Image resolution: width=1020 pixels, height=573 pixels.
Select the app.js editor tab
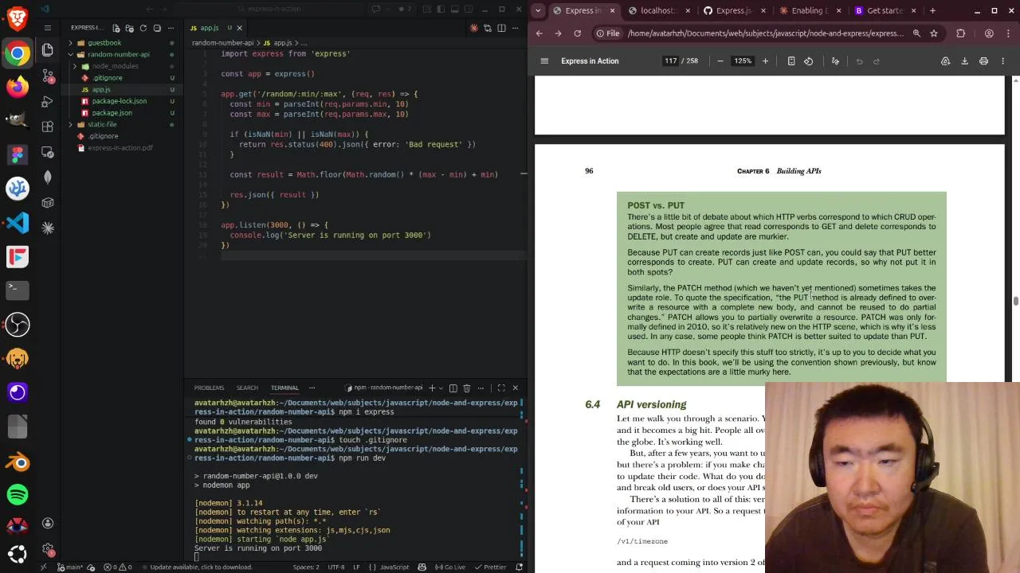[209, 28]
